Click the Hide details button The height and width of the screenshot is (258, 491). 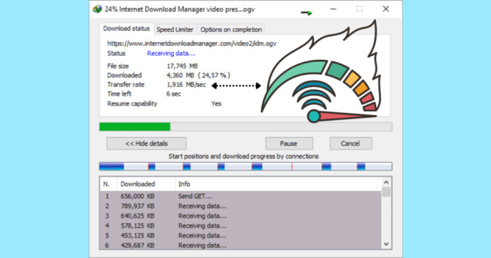(146, 144)
